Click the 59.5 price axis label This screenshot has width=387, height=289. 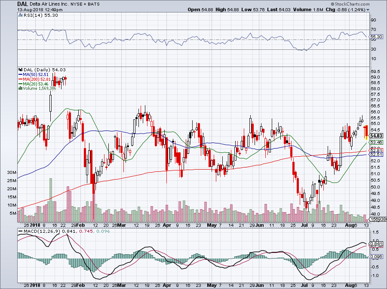(375, 72)
